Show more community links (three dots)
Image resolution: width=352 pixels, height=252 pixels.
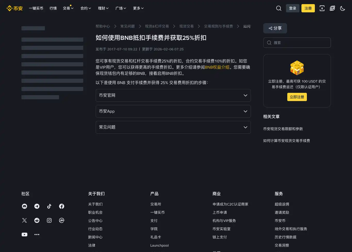37,235
